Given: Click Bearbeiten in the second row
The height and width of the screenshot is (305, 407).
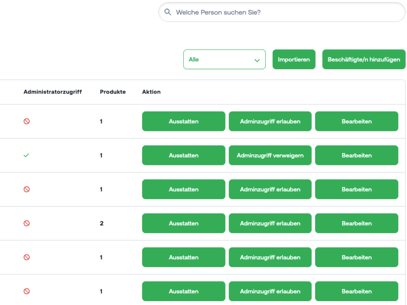Looking at the screenshot, I should 356,155.
